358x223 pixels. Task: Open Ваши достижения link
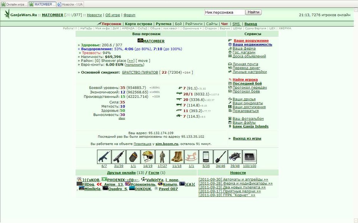point(249,107)
